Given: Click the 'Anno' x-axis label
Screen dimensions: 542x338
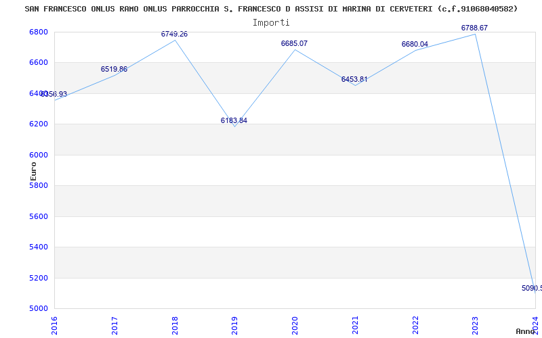Looking at the screenshot, I should [524, 331].
